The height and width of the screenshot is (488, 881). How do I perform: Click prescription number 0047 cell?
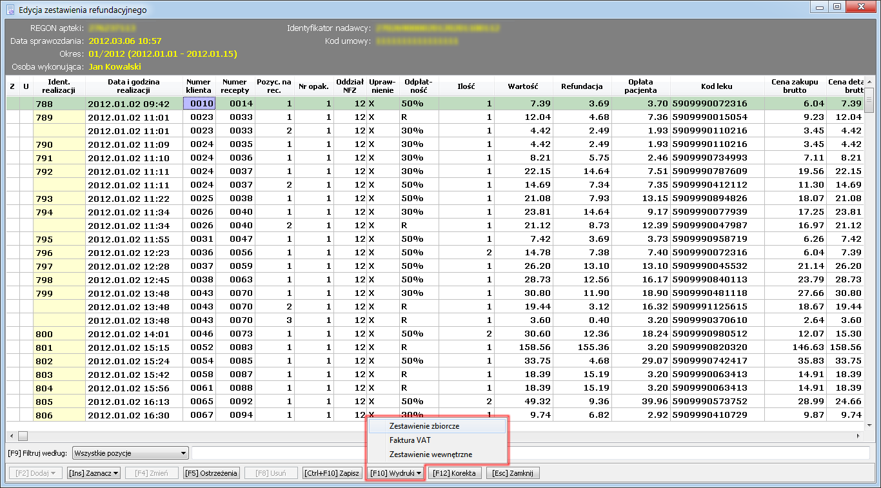235,239
